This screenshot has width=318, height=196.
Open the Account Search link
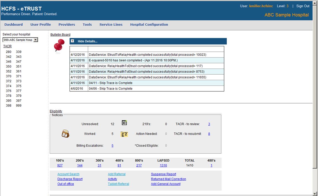pyautogui.click(x=68, y=174)
